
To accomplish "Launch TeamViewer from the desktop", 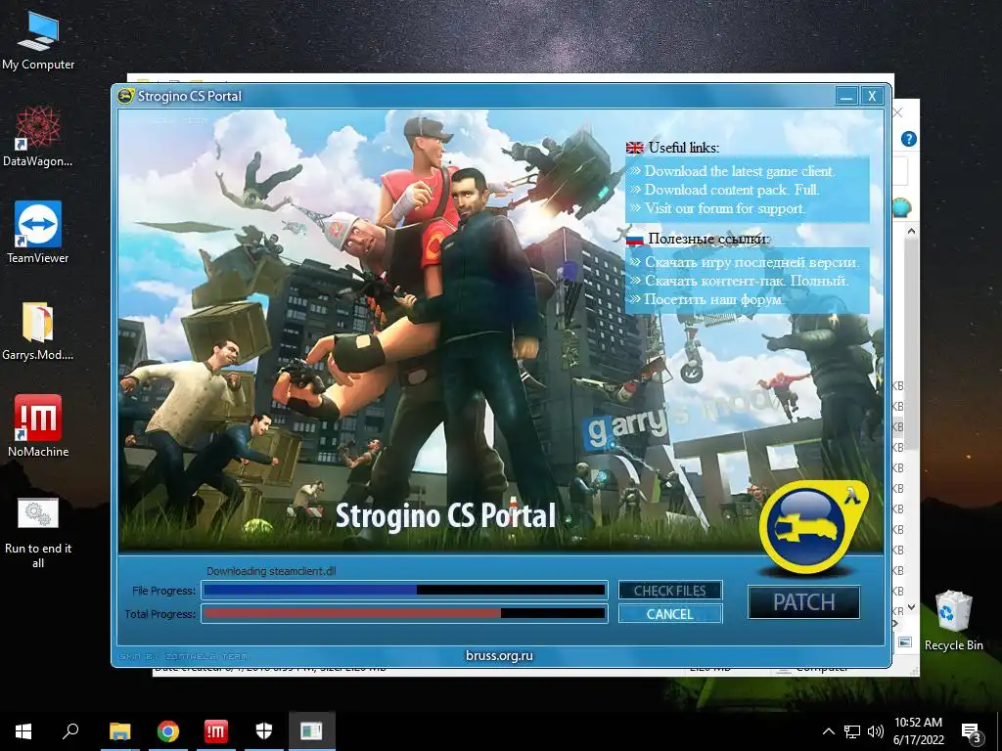I will (38, 233).
